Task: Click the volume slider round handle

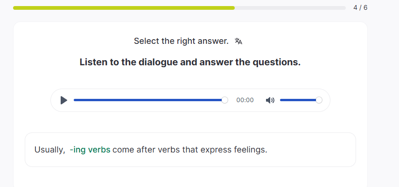Action: 319,100
